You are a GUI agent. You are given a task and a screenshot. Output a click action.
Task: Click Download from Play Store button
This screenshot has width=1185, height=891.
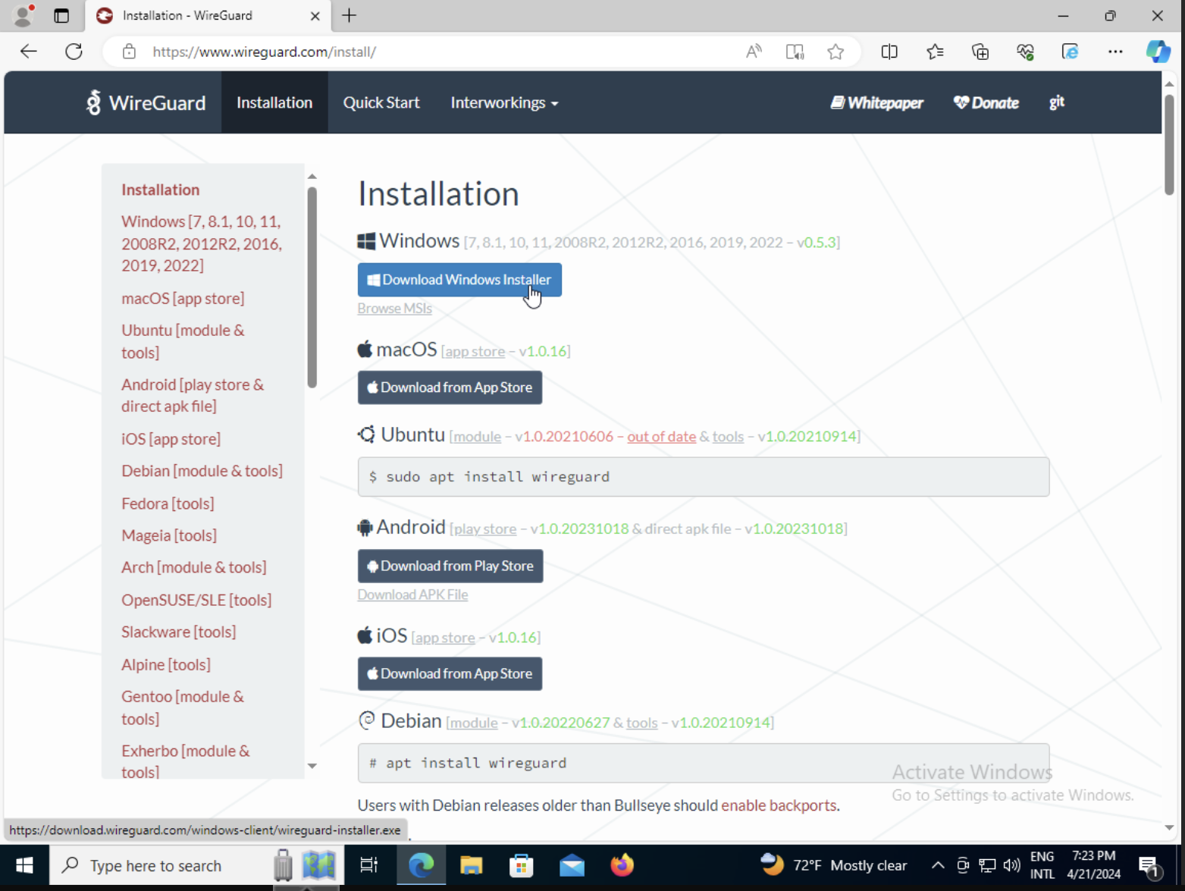pos(450,566)
